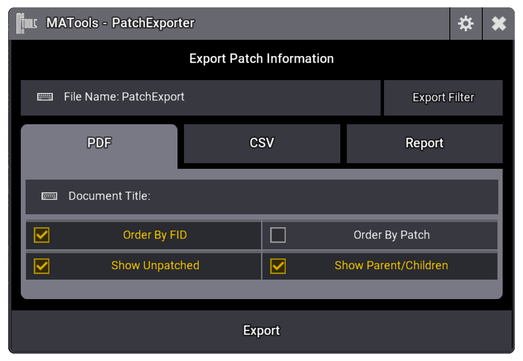Image resolution: width=523 pixels, height=361 pixels.
Task: Click keyboard icon beside File Name
Action: coord(45,97)
